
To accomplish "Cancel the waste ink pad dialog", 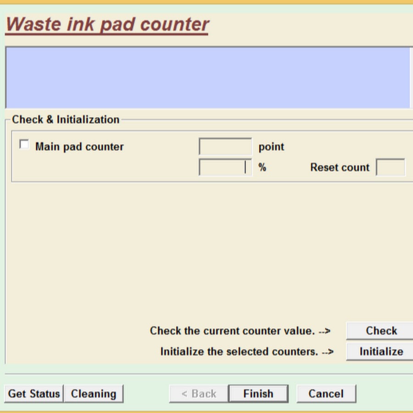I will tap(326, 394).
